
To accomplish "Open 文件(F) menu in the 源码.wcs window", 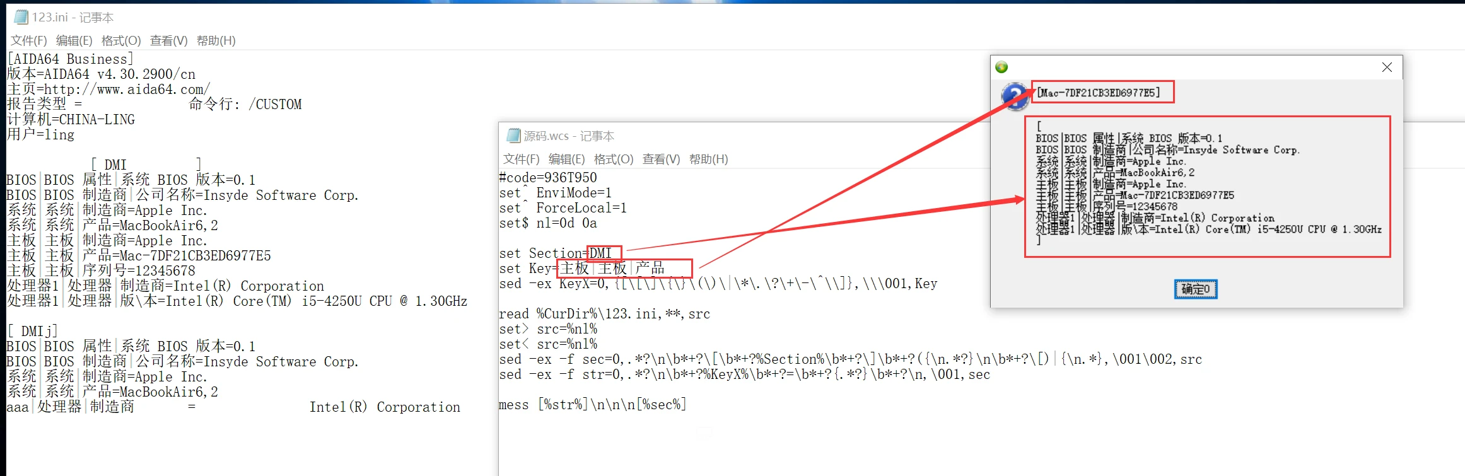I will [x=521, y=159].
